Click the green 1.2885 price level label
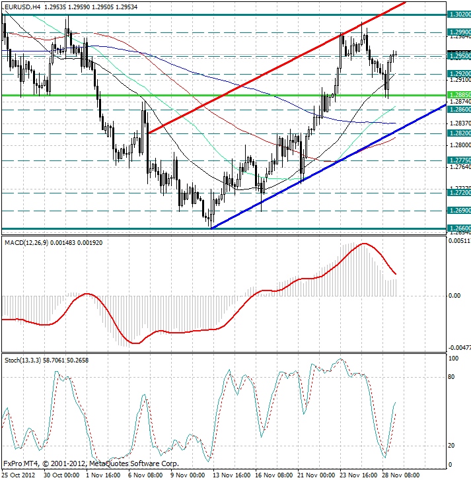Image resolution: width=471 pixels, height=480 pixels. tap(458, 95)
